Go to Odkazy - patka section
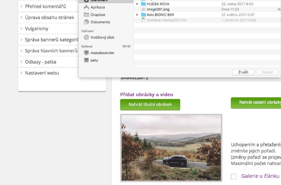Viewport: 281px width, 185px height. [x=41, y=62]
